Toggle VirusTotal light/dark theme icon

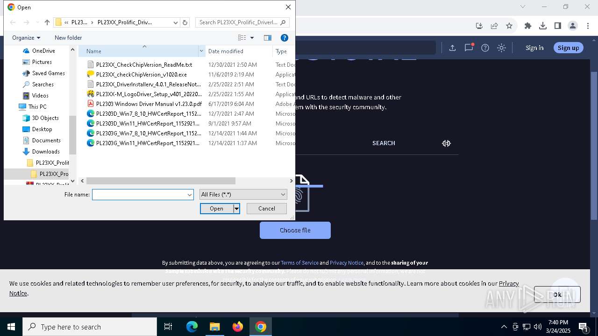(501, 48)
